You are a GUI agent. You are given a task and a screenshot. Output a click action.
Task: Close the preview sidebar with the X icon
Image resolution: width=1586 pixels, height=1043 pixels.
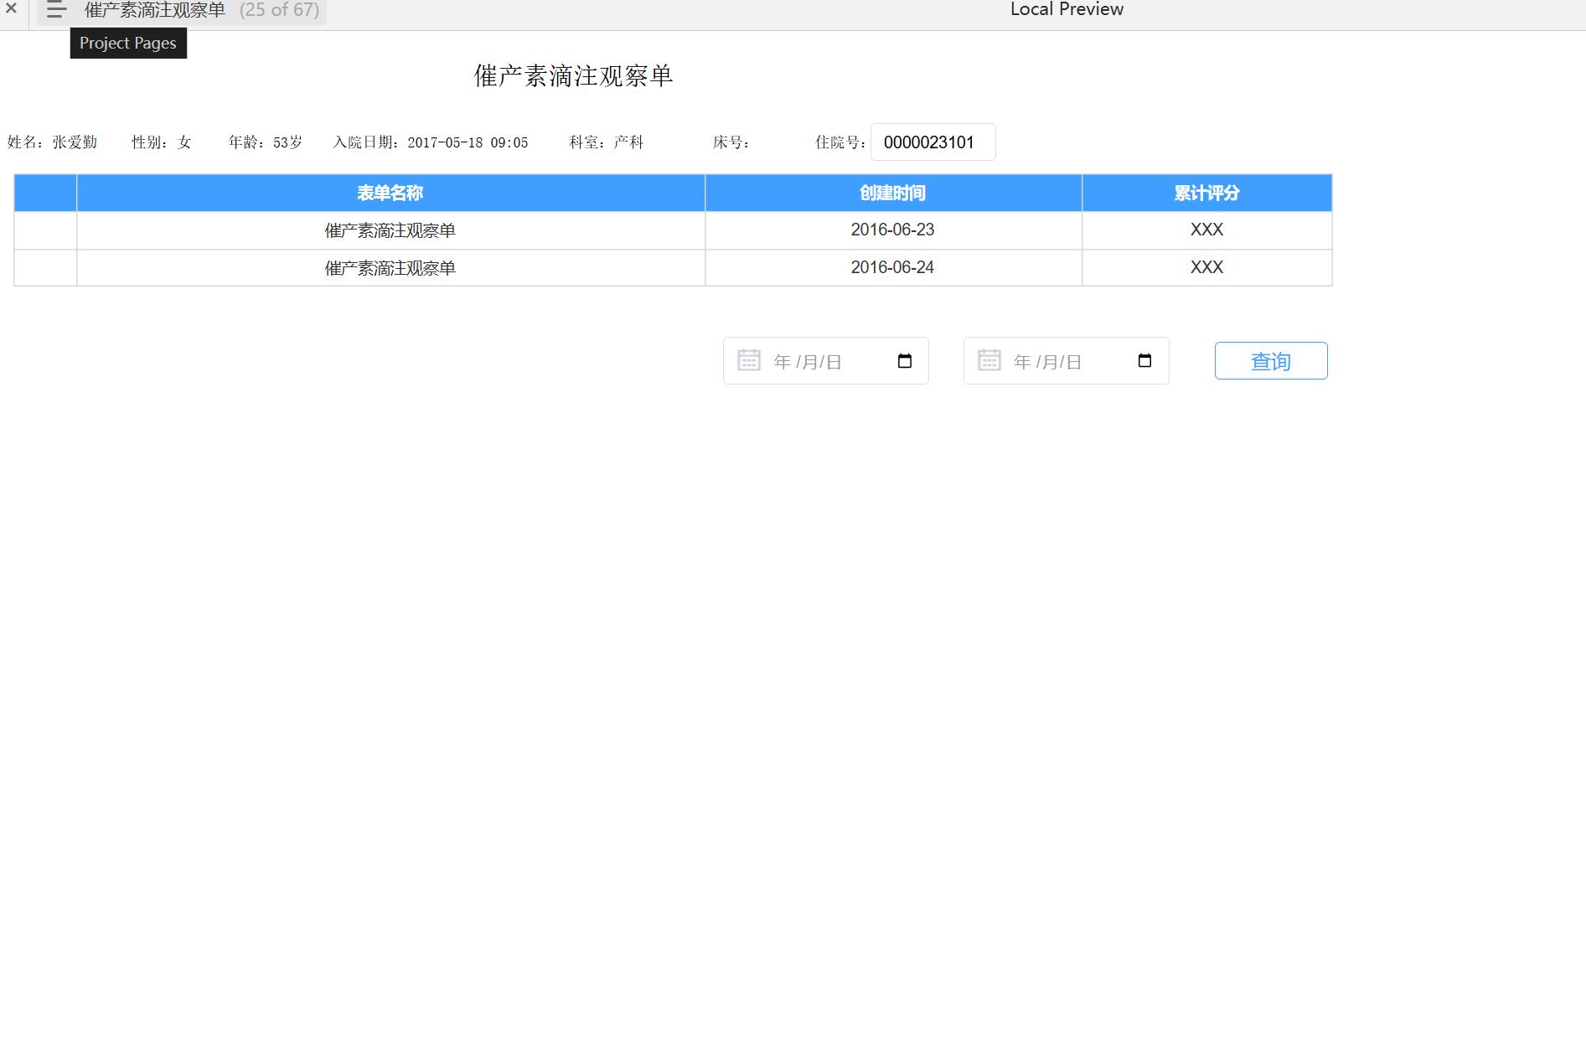[x=12, y=9]
